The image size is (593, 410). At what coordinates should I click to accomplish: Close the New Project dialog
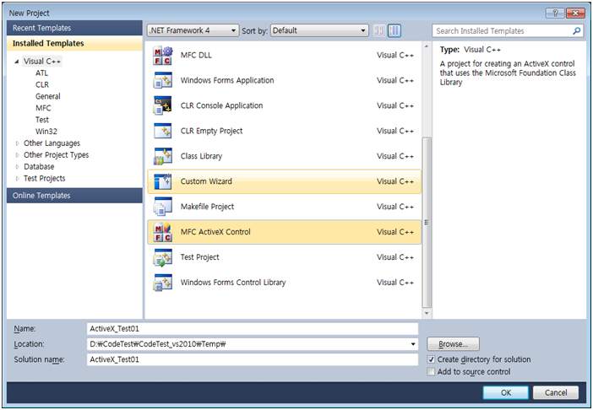coord(575,13)
